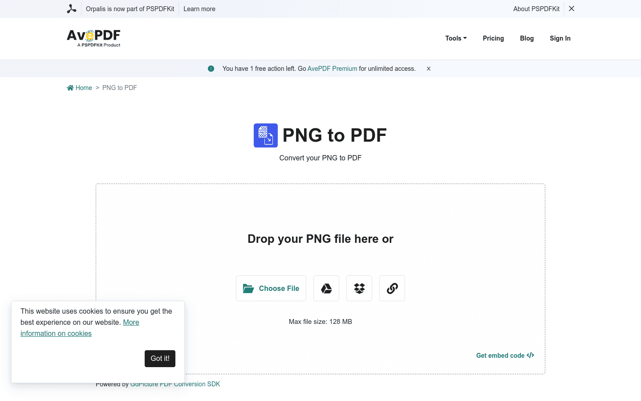Open the Pricing page
The height and width of the screenshot is (401, 641).
pos(493,38)
